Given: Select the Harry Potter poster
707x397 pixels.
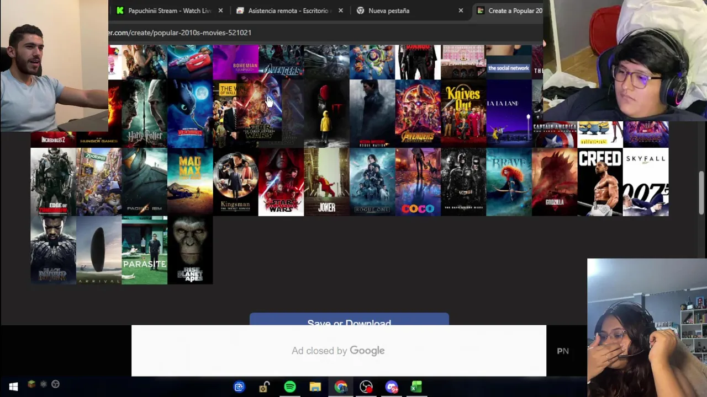Looking at the screenshot, I should tap(144, 114).
